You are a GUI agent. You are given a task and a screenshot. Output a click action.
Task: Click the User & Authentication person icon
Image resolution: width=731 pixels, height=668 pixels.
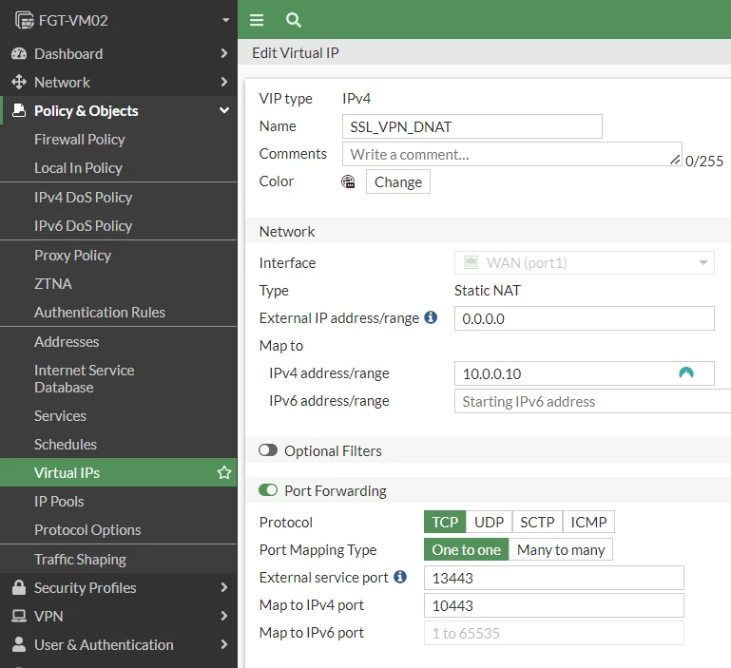(19, 644)
